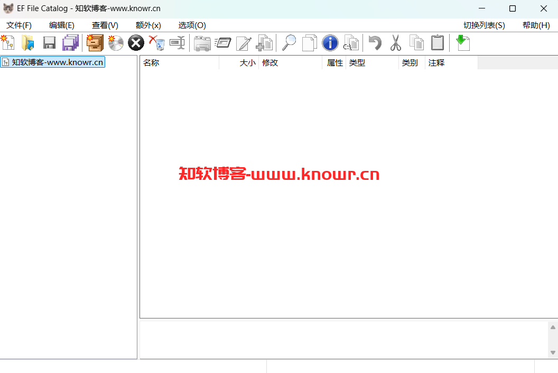Sort by the 名称 column header
Image resolution: width=558 pixels, height=373 pixels.
point(179,63)
